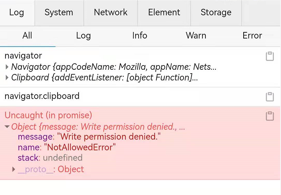This screenshot has width=281, height=195.
Task: Filter messages by Error level
Action: (252, 36)
